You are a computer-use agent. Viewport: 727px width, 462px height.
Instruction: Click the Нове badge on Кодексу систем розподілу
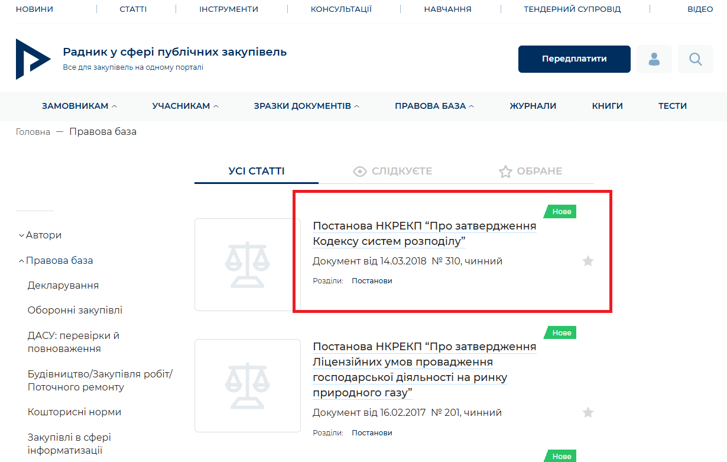pos(560,211)
